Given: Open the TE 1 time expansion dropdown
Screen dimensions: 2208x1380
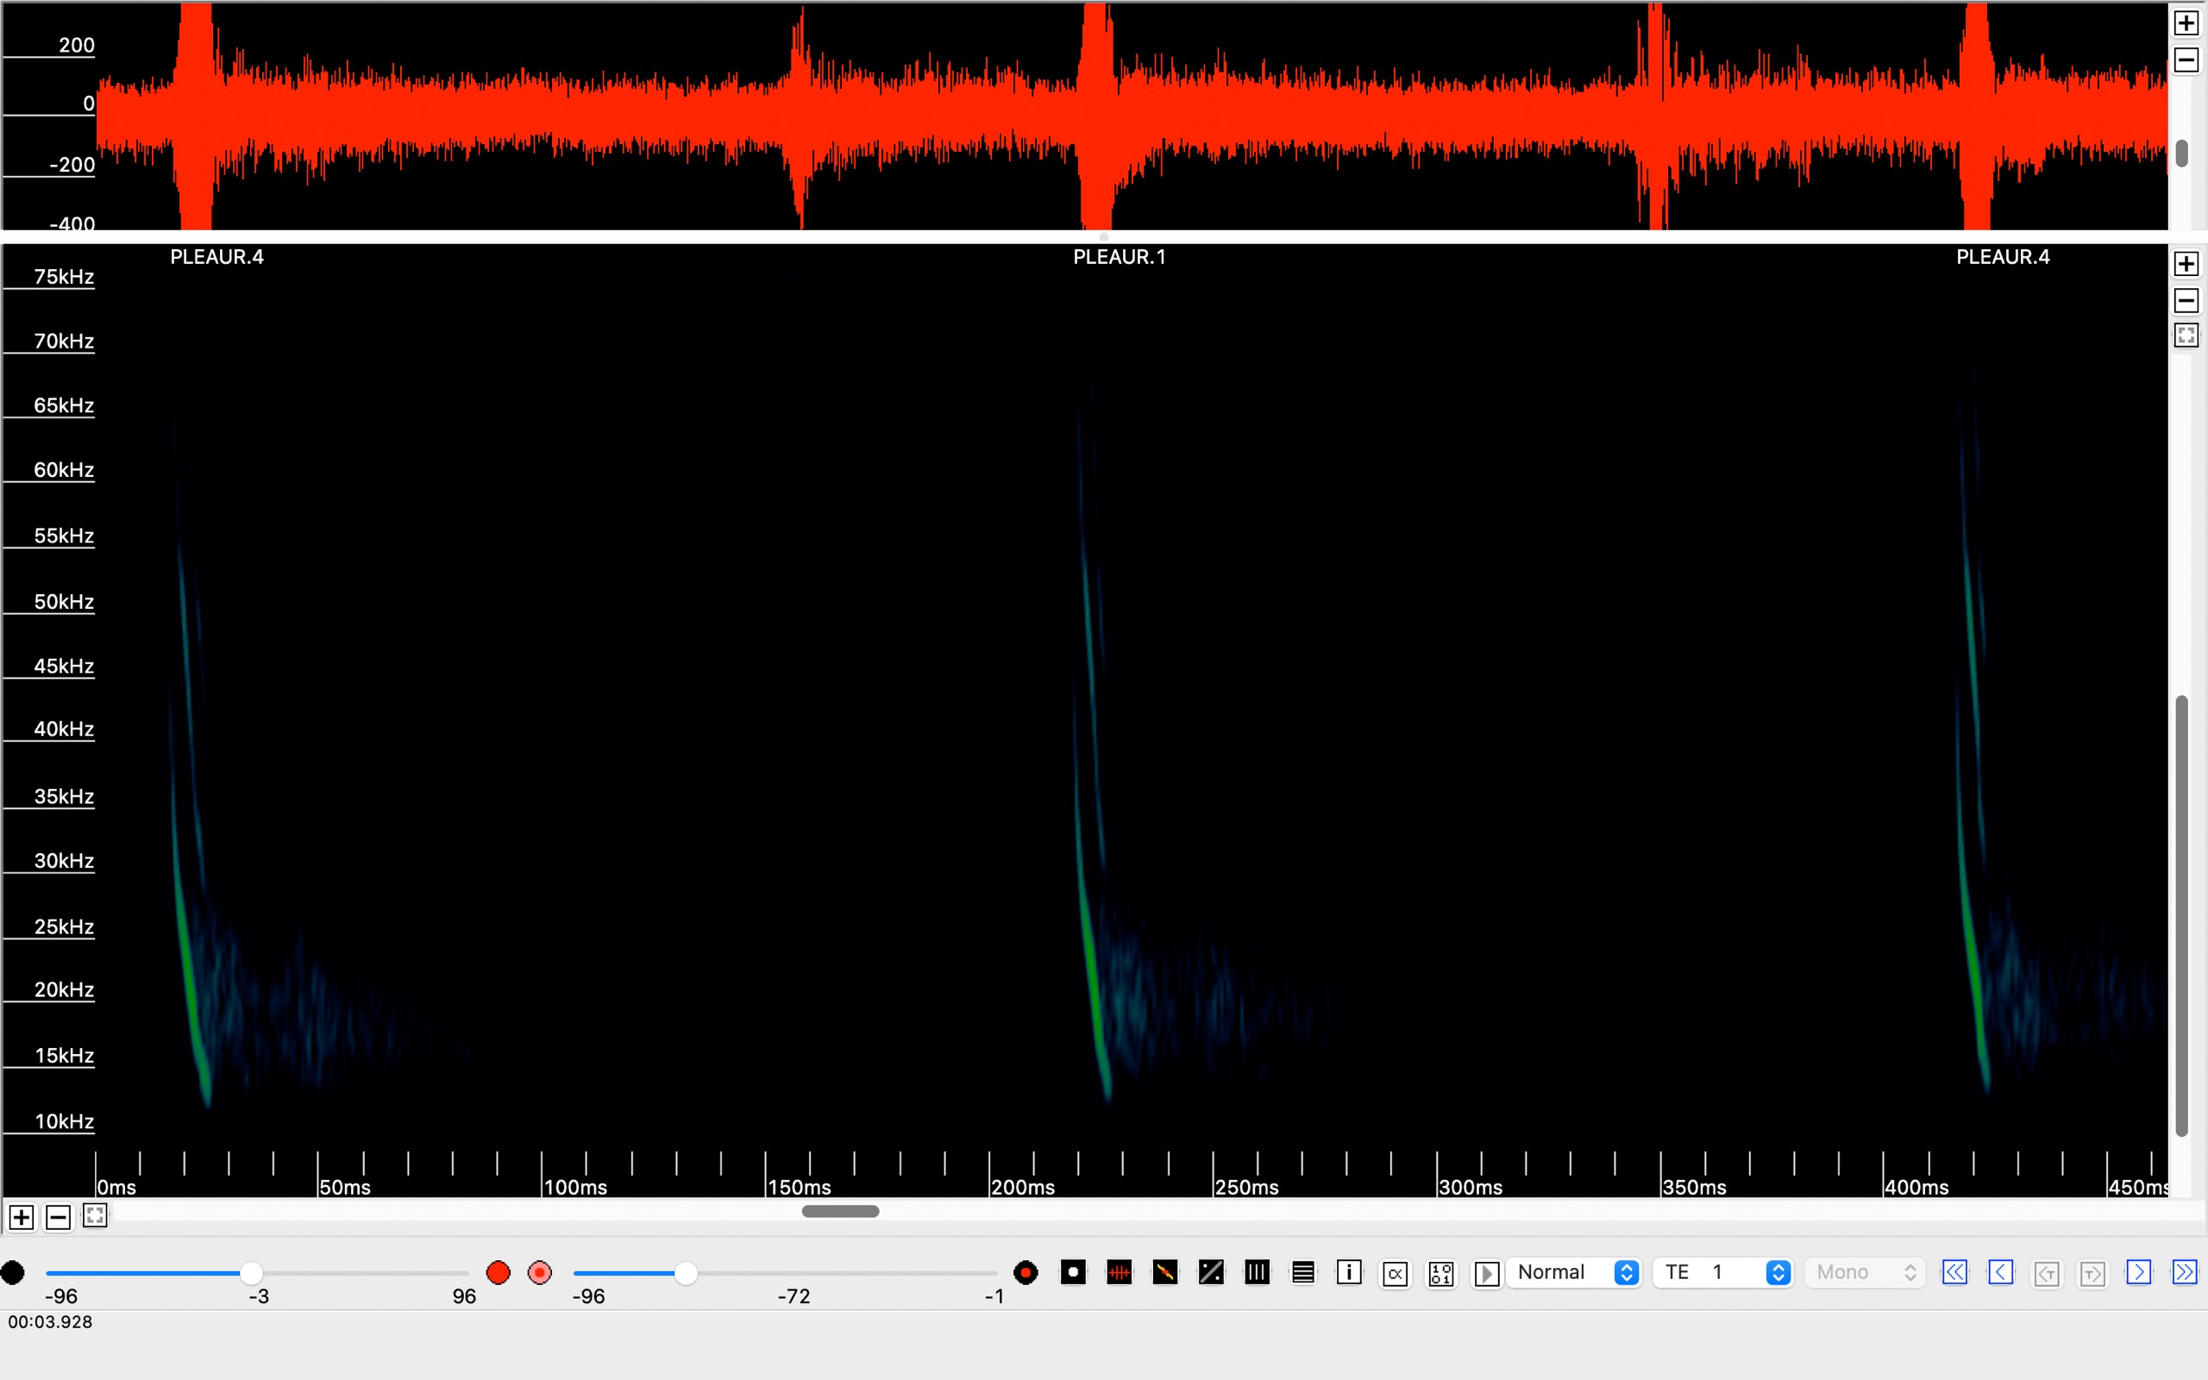Looking at the screenshot, I should click(x=1724, y=1272).
